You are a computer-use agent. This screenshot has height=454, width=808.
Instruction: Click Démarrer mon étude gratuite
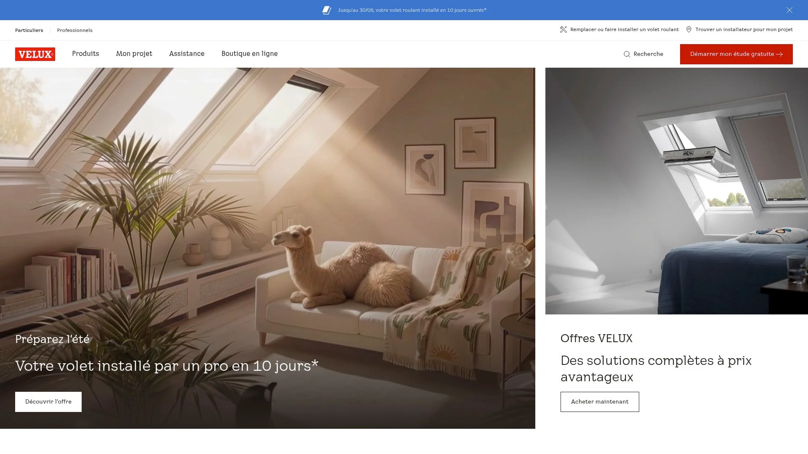[736, 54]
